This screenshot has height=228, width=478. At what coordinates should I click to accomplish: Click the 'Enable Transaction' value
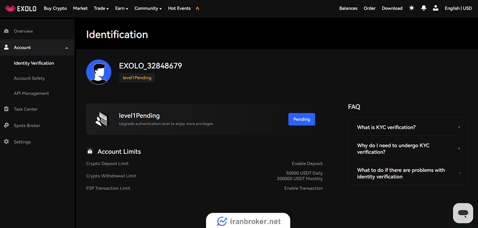[x=303, y=188]
